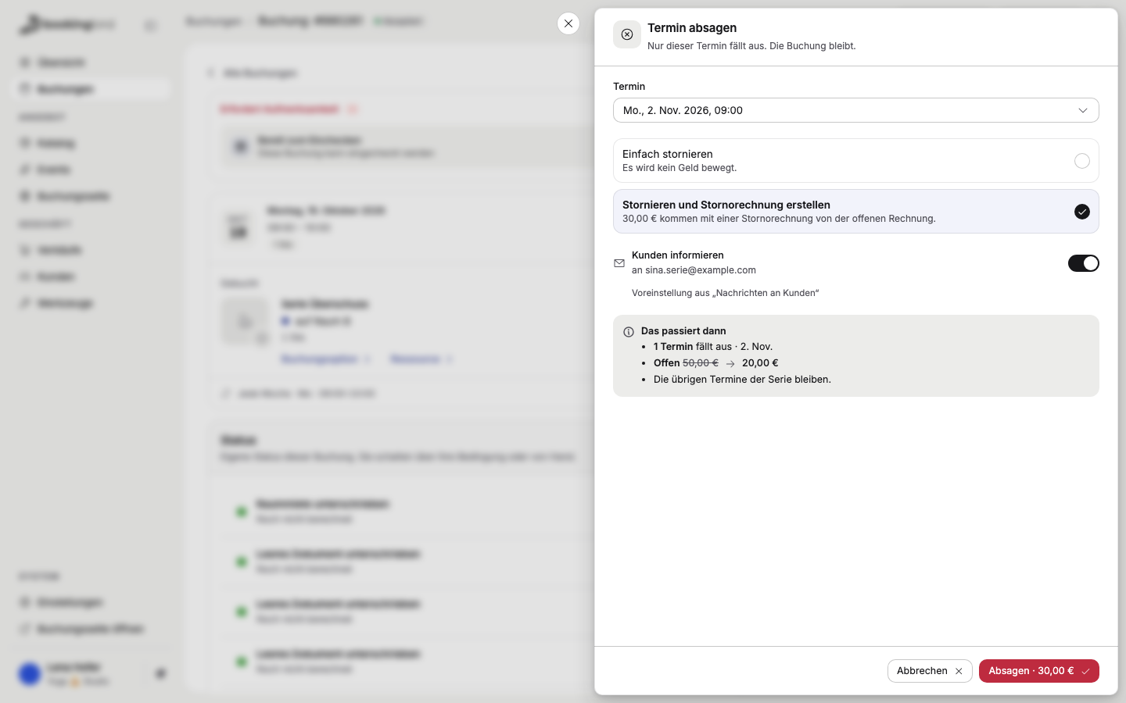Close the Termin absagen panel with the X
The image size is (1126, 703).
568,23
